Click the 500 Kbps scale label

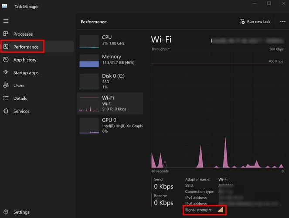(x=276, y=49)
